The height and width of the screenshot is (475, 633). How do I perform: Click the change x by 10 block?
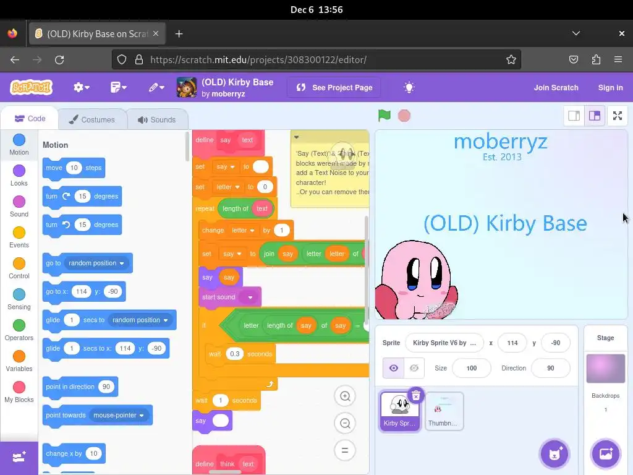(x=74, y=453)
